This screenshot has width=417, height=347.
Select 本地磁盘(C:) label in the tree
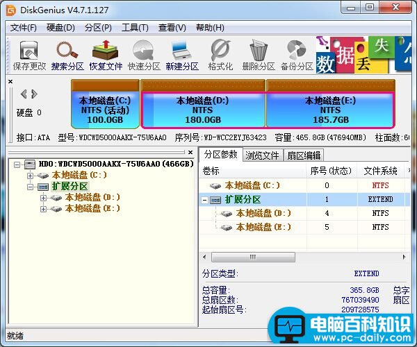[79, 175]
